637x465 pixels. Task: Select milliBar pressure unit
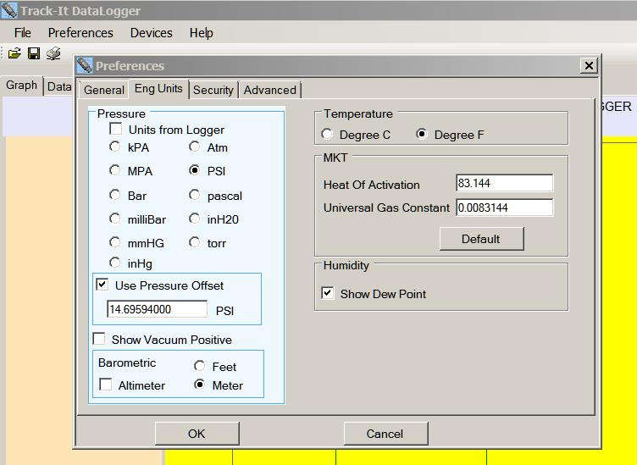(115, 219)
